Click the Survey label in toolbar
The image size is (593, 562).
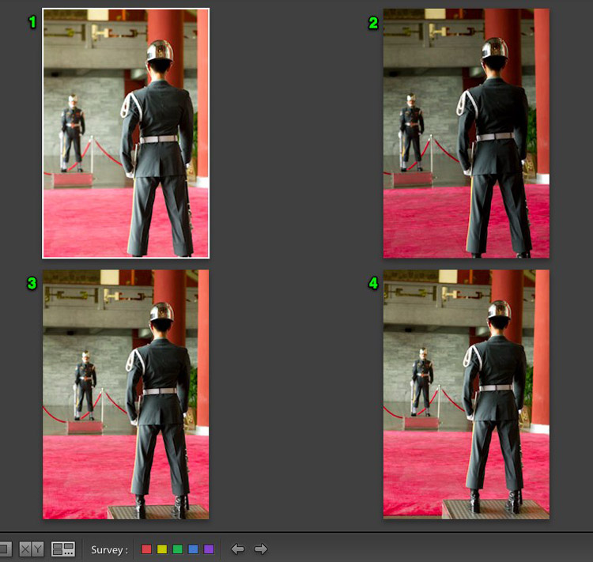point(109,549)
